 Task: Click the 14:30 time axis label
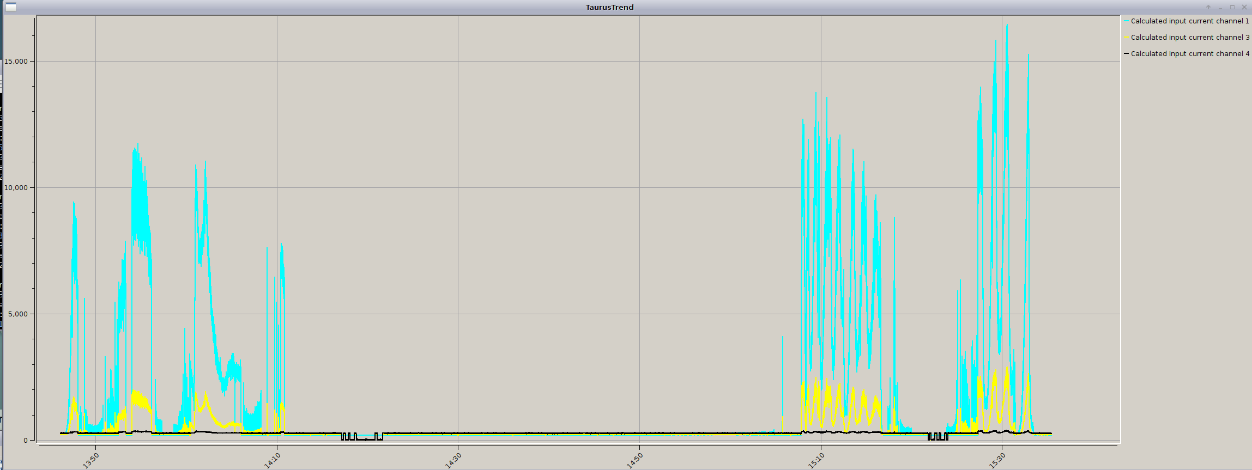453,460
